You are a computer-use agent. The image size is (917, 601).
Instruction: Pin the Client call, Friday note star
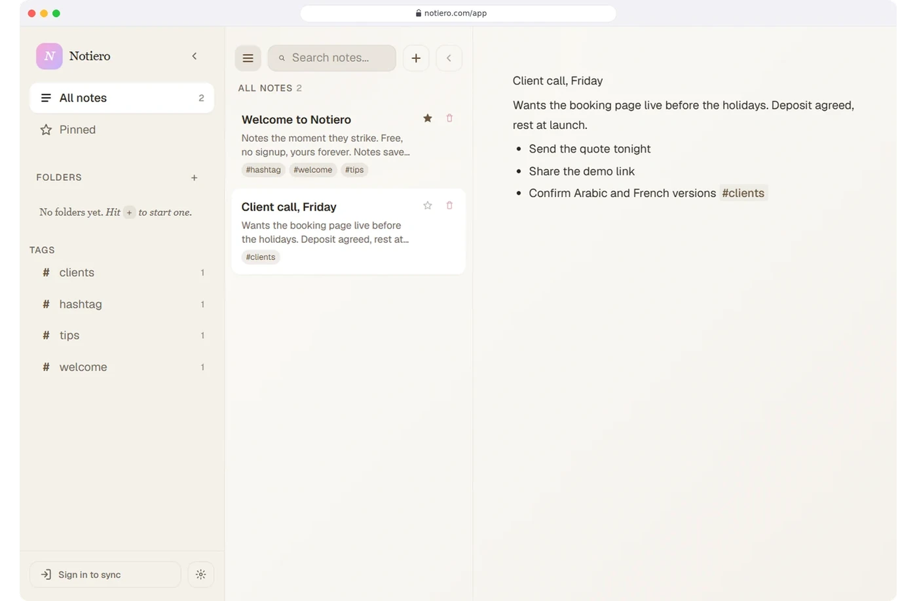click(428, 206)
